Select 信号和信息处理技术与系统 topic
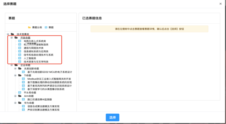The image size is (226, 124). point(38,55)
